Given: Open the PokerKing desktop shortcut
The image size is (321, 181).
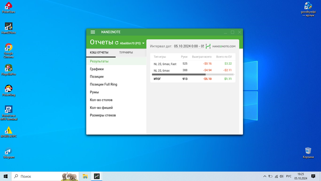Looking at the screenshot, I should pos(9,90).
